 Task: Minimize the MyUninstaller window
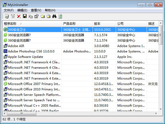tap(141, 5)
